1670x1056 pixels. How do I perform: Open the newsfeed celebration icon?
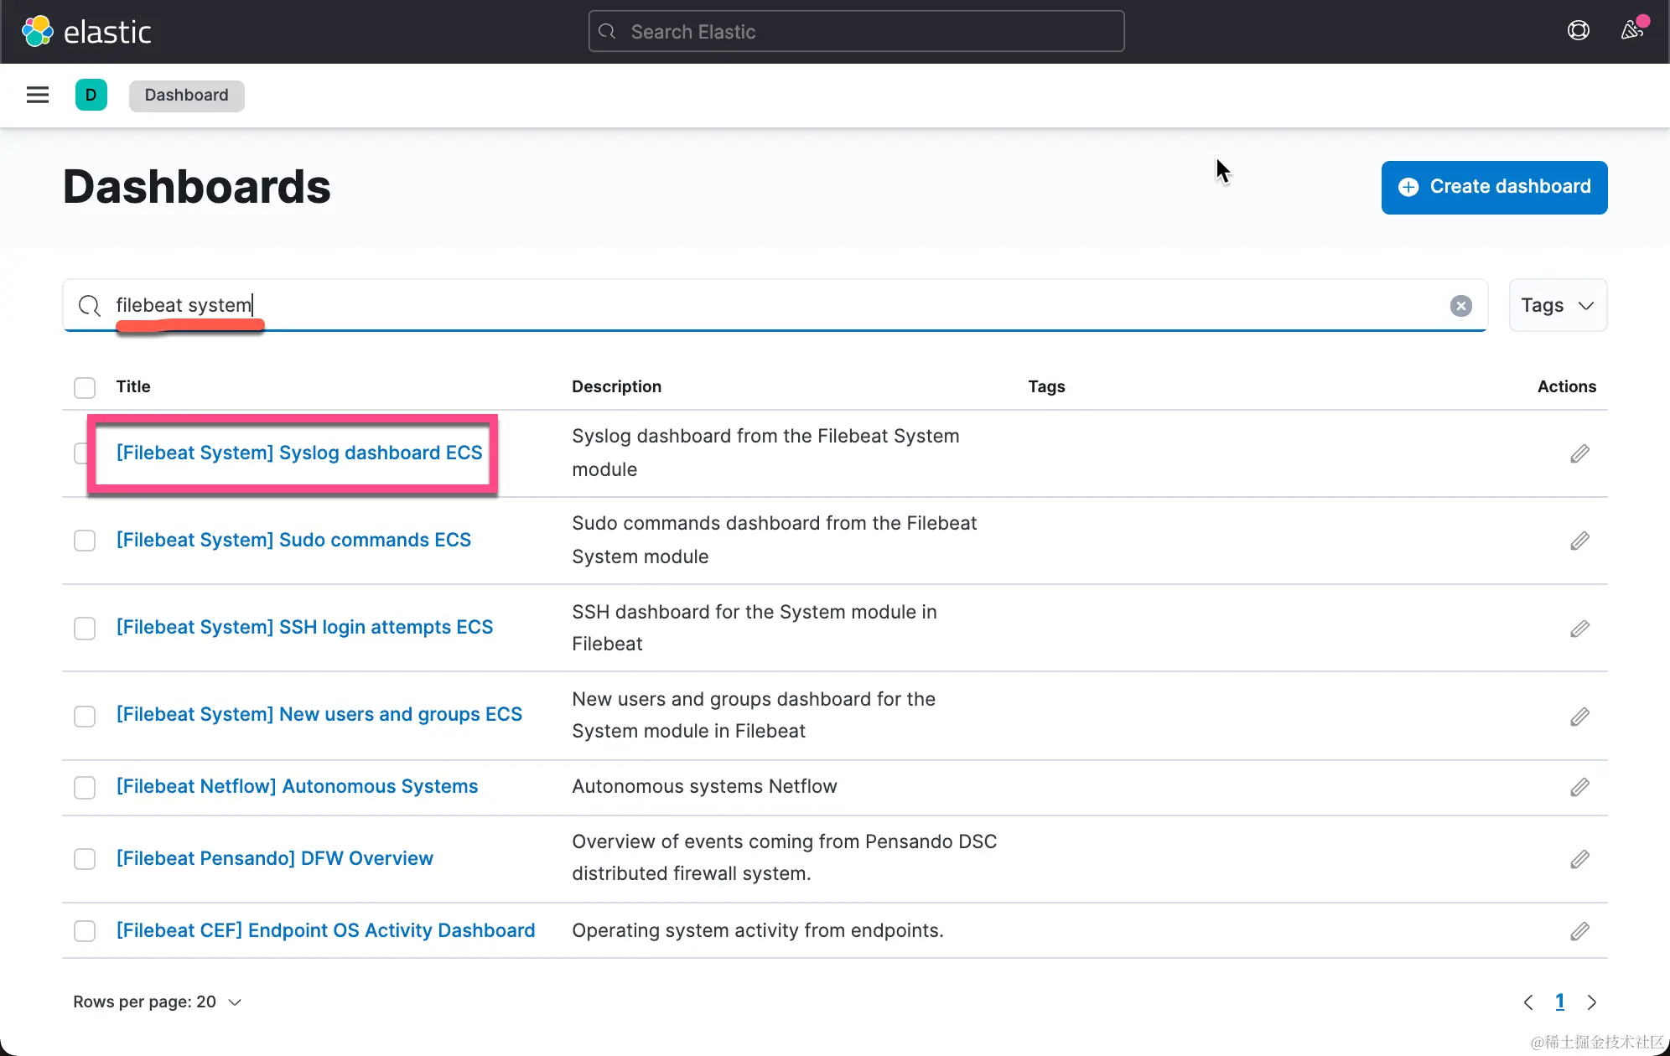pyautogui.click(x=1631, y=30)
